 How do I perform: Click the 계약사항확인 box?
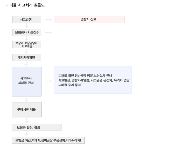(27, 58)
